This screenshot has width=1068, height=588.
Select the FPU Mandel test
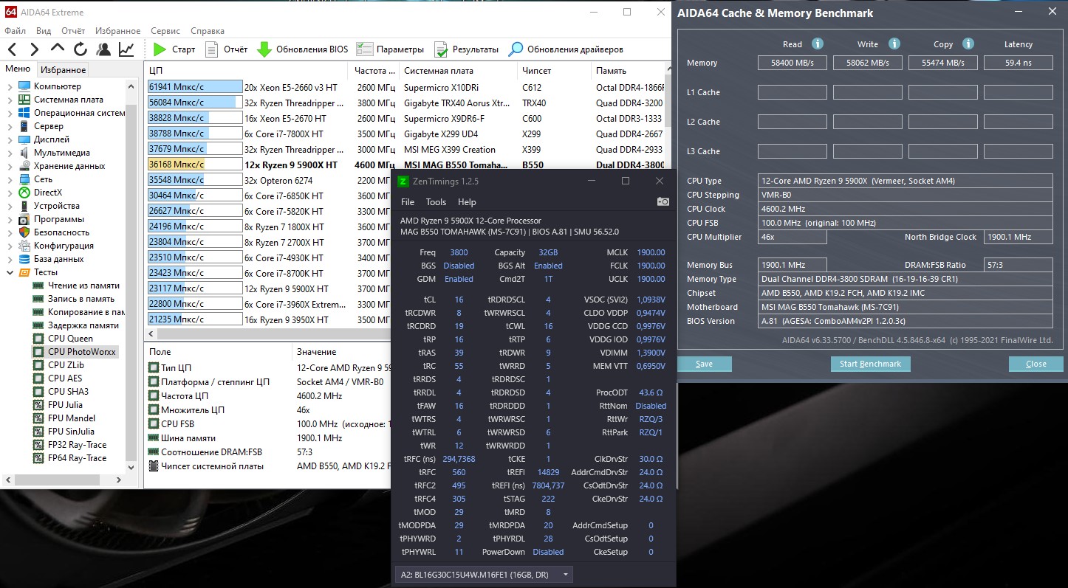[71, 418]
